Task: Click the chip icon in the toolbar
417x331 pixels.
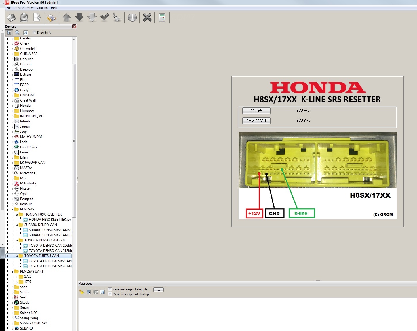Action: click(x=52, y=18)
